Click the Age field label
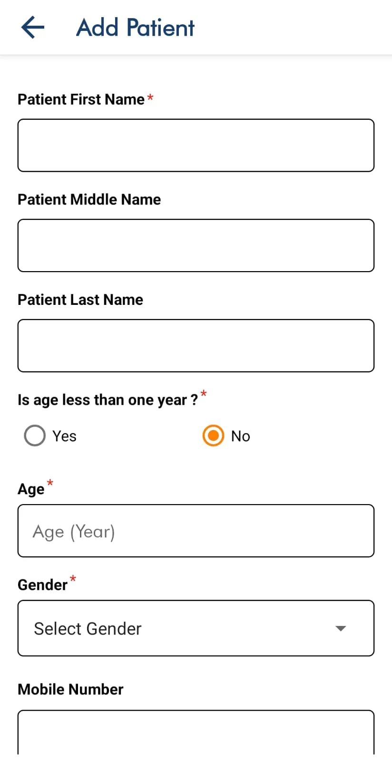392x761 pixels. 31,489
